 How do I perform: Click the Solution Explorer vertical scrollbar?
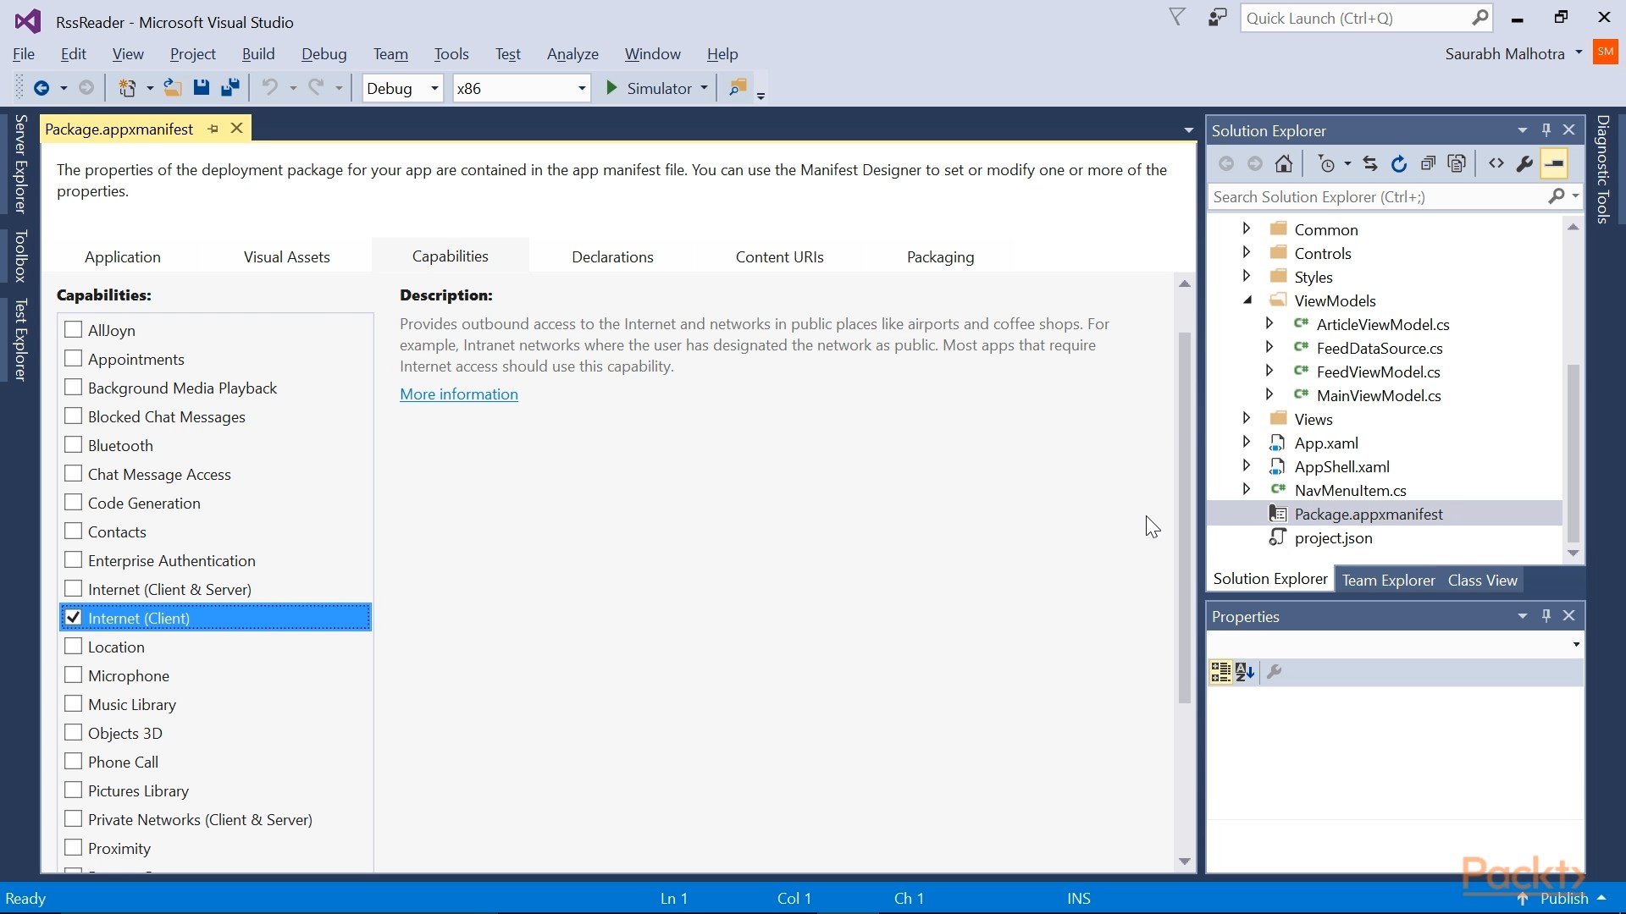point(1573,453)
